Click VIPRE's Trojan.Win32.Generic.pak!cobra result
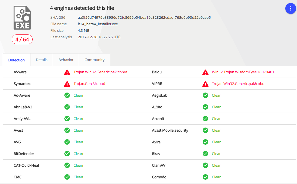This screenshot has width=297, height=184. pyautogui.click(x=239, y=84)
